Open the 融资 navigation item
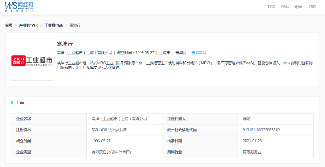Screen dimensions: 325x167 (299, 6)
